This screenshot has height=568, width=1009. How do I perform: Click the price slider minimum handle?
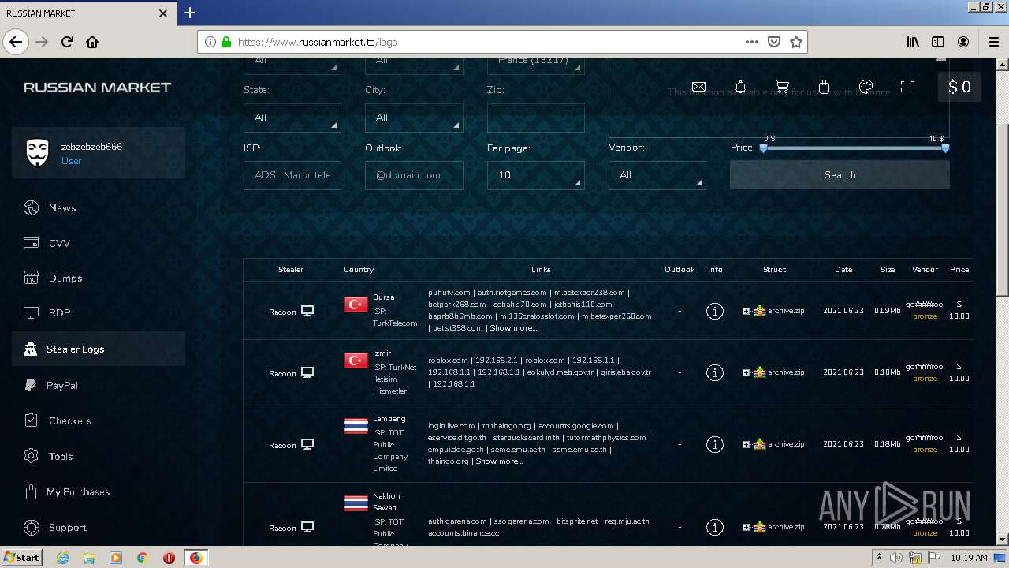click(x=763, y=148)
